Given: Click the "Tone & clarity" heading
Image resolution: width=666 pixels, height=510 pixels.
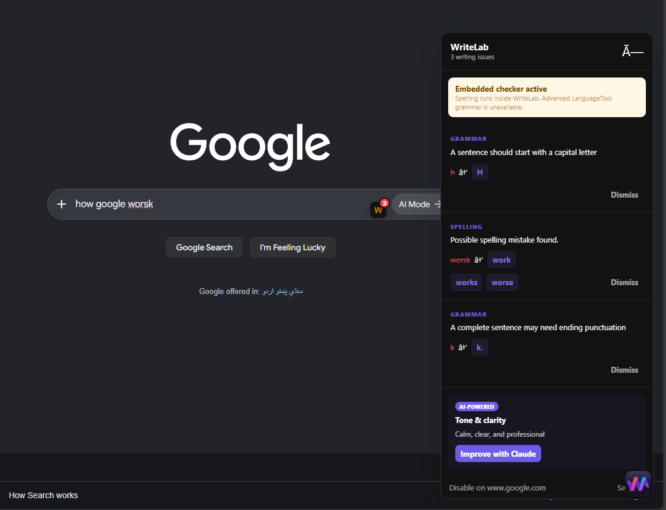Looking at the screenshot, I should click(x=480, y=421).
